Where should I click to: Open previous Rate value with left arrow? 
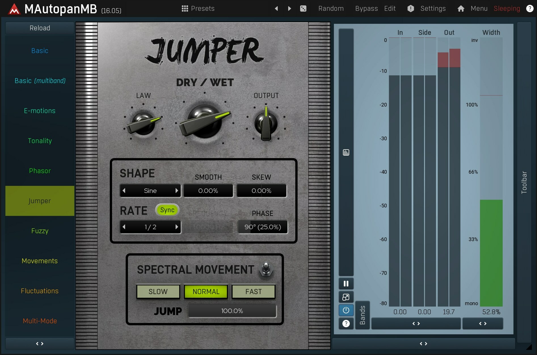click(124, 227)
